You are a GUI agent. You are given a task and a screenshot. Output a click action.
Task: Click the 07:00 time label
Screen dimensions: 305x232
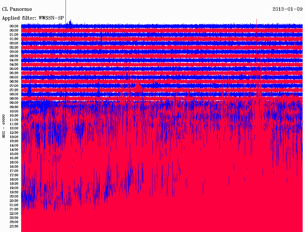click(x=14, y=86)
